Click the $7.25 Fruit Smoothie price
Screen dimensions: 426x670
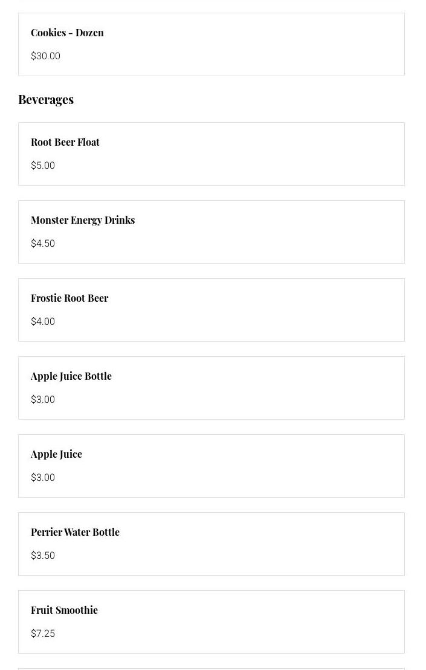43,634
